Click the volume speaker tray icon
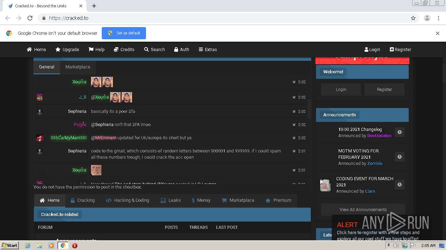Screen dimensions: 446x250 coord(396,245)
